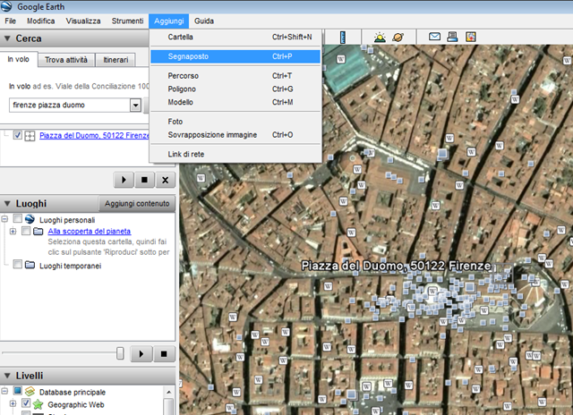This screenshot has height=415, width=573.
Task: Click the tour slider handle
Action: 120,353
